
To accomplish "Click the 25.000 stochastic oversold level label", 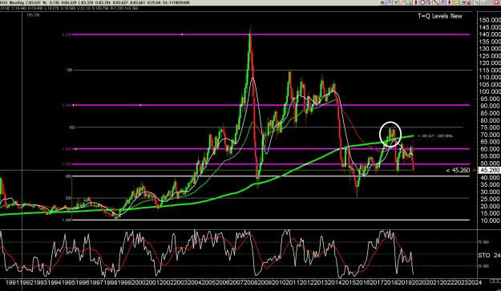I will coord(483,266).
